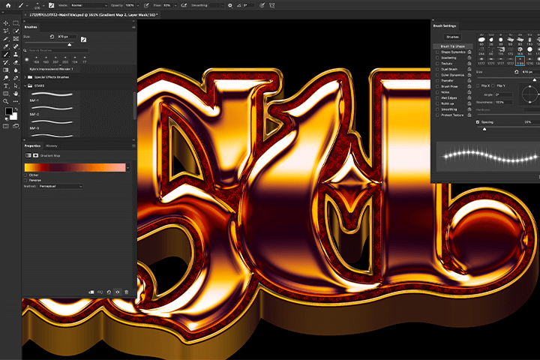The image size is (540, 360).
Task: Click the symmetry butterfly icon in options bar
Action: pyautogui.click(x=272, y=5)
